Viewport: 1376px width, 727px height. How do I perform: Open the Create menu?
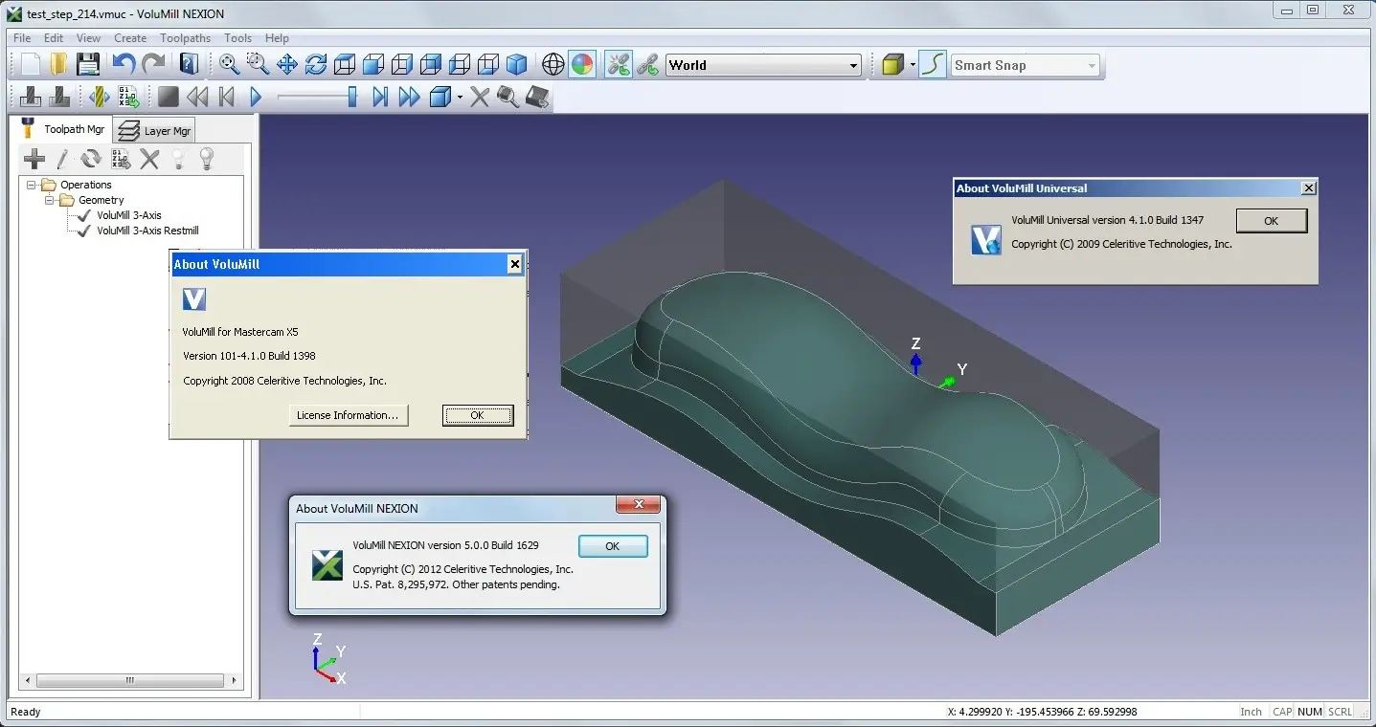point(130,38)
